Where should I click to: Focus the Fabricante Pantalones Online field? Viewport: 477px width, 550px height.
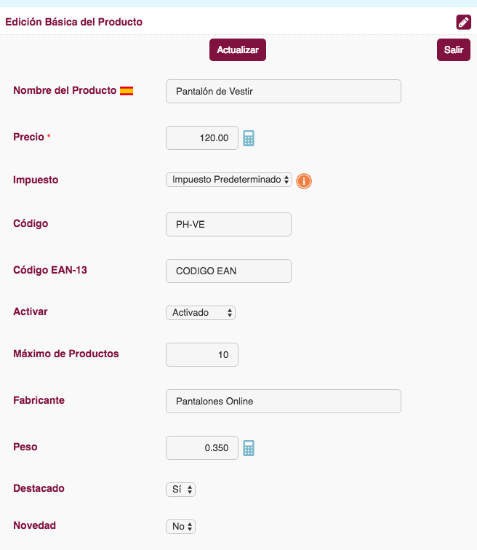click(x=284, y=402)
